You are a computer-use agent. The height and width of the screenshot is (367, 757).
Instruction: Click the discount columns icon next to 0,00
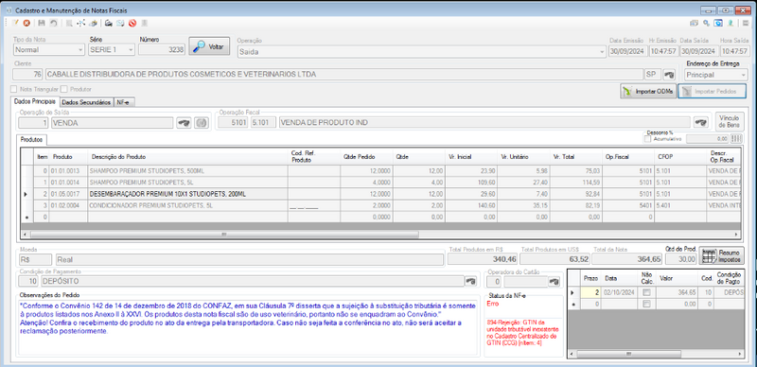pos(736,139)
